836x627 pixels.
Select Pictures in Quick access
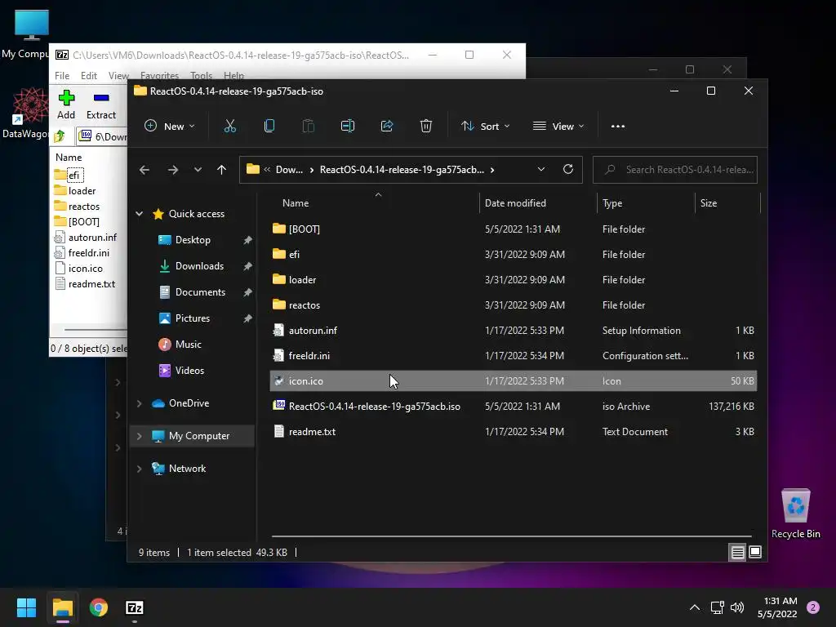(192, 318)
